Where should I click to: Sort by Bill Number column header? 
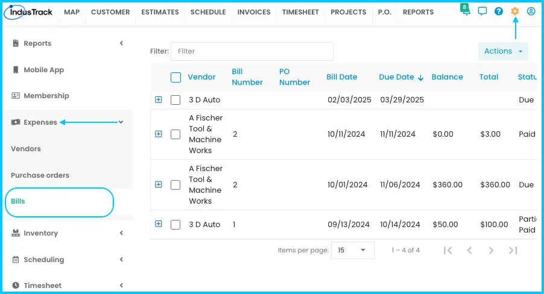[247, 77]
